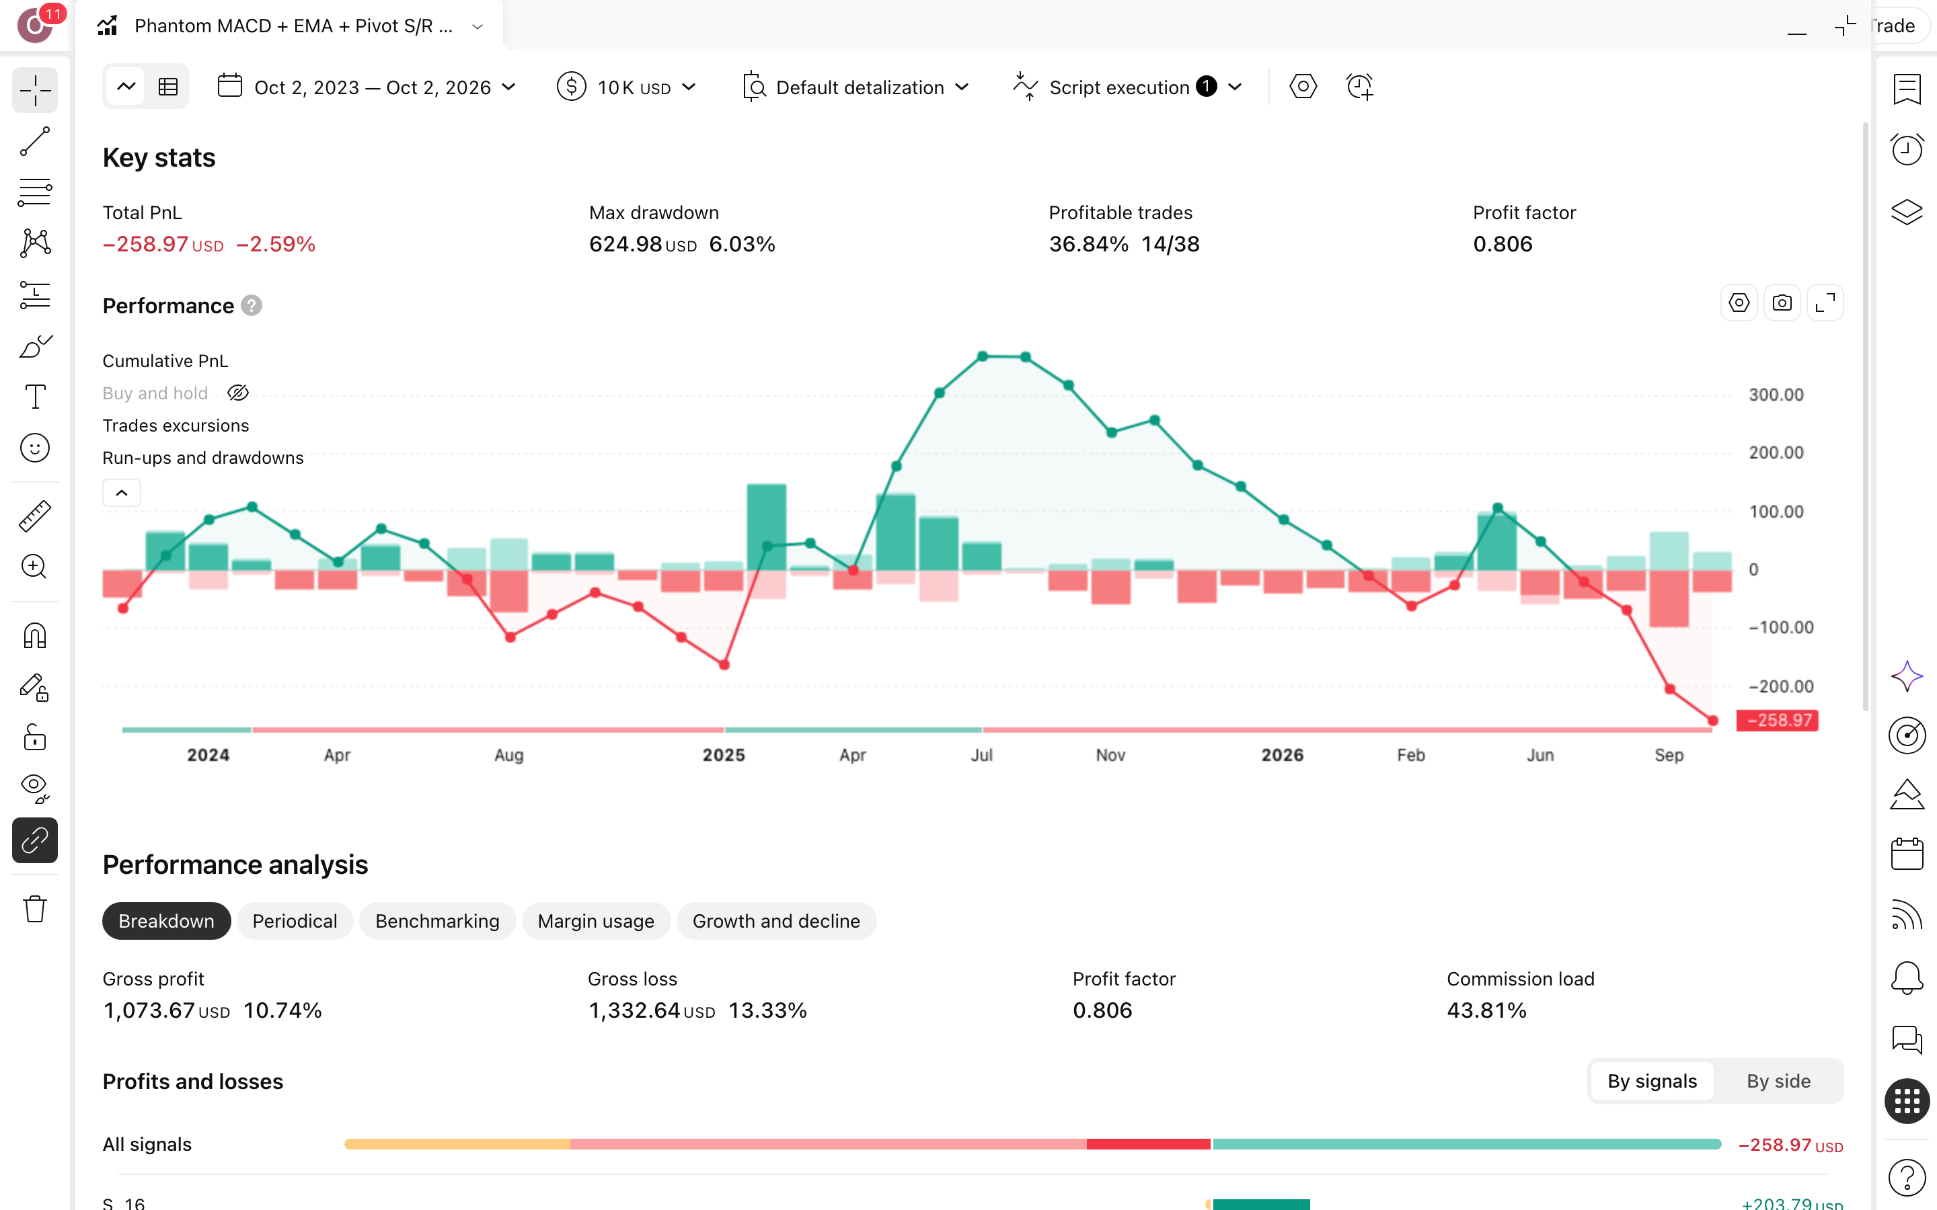Image resolution: width=1937 pixels, height=1210 pixels.
Task: Select the text annotation tool
Action: tap(35, 397)
